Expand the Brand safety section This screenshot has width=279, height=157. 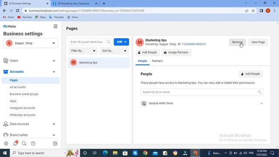pos(54,135)
